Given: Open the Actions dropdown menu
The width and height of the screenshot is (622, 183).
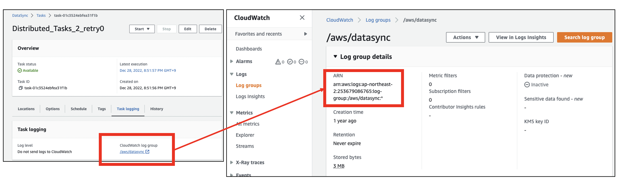Looking at the screenshot, I should coord(465,37).
